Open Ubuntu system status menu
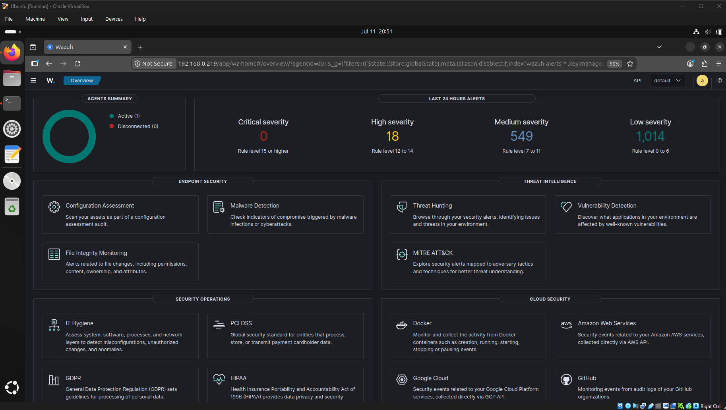This screenshot has width=726, height=410. tap(708, 31)
